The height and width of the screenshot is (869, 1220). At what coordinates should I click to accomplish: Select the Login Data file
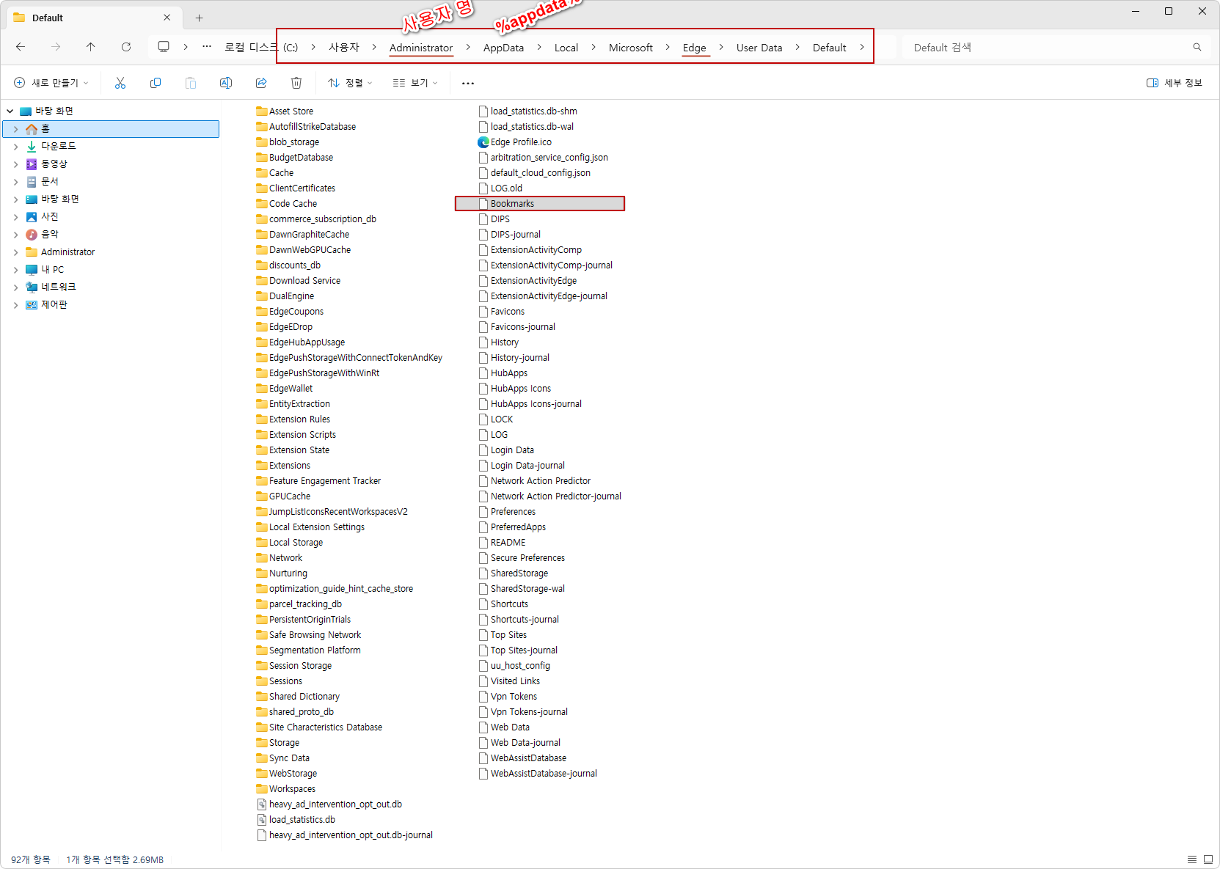(507, 450)
